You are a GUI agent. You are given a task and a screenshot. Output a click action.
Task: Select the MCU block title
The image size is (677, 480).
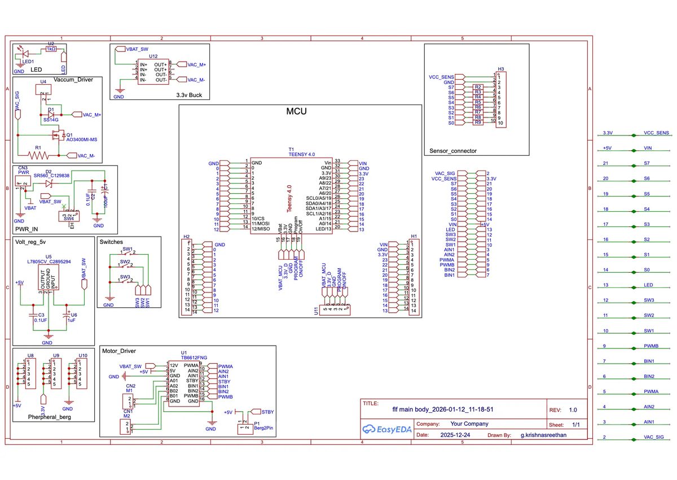(x=297, y=111)
